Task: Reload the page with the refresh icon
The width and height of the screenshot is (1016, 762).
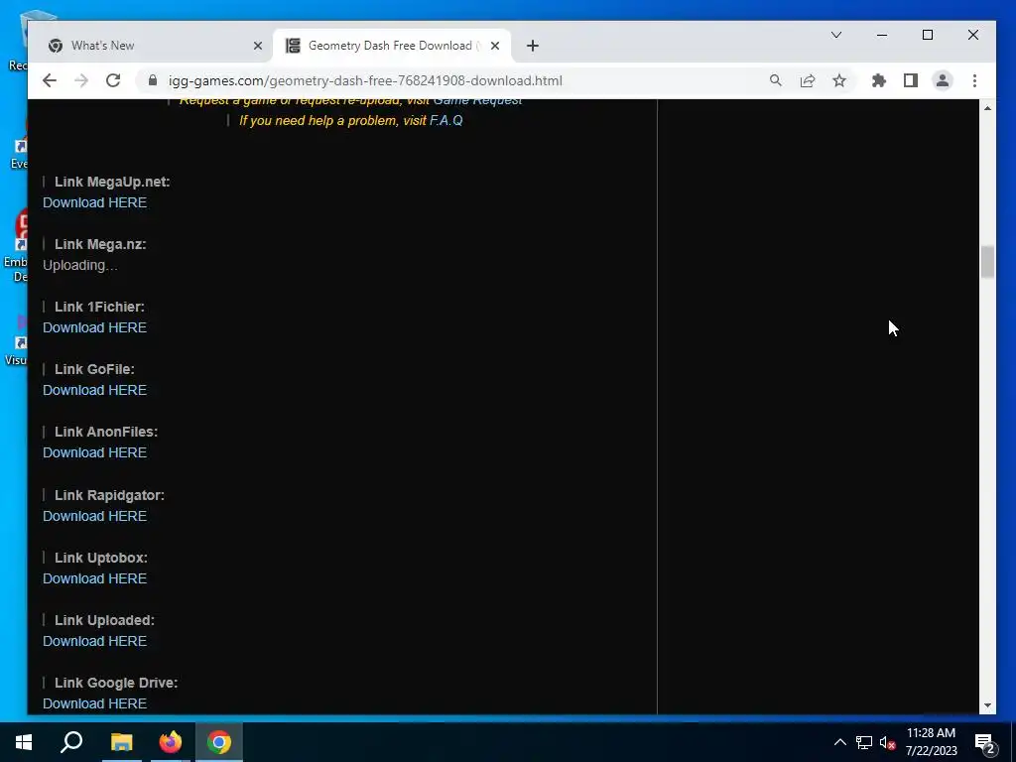Action: (113, 80)
